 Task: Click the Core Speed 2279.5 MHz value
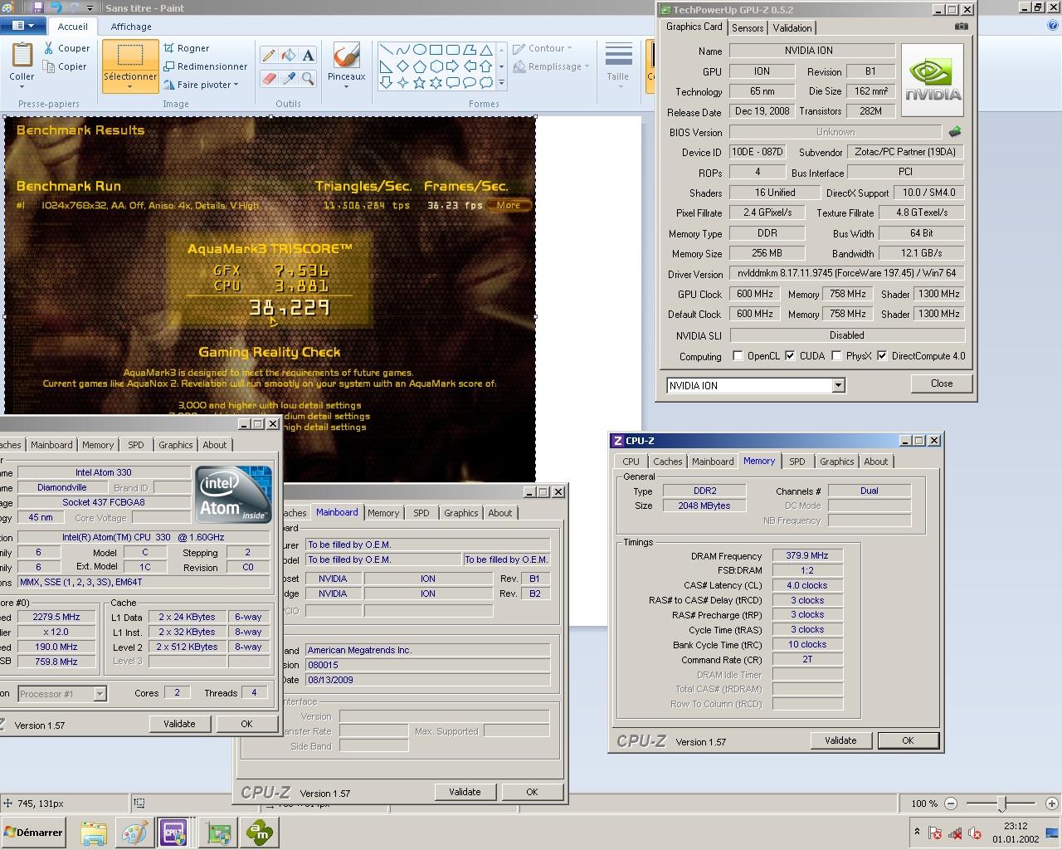click(x=56, y=617)
